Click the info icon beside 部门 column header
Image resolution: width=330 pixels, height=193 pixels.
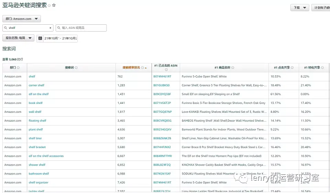18,68
